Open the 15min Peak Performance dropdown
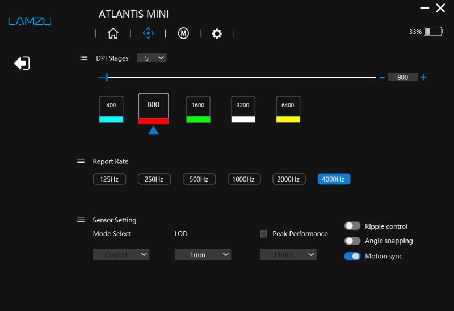Viewport: 454px width, 311px height. coord(288,255)
